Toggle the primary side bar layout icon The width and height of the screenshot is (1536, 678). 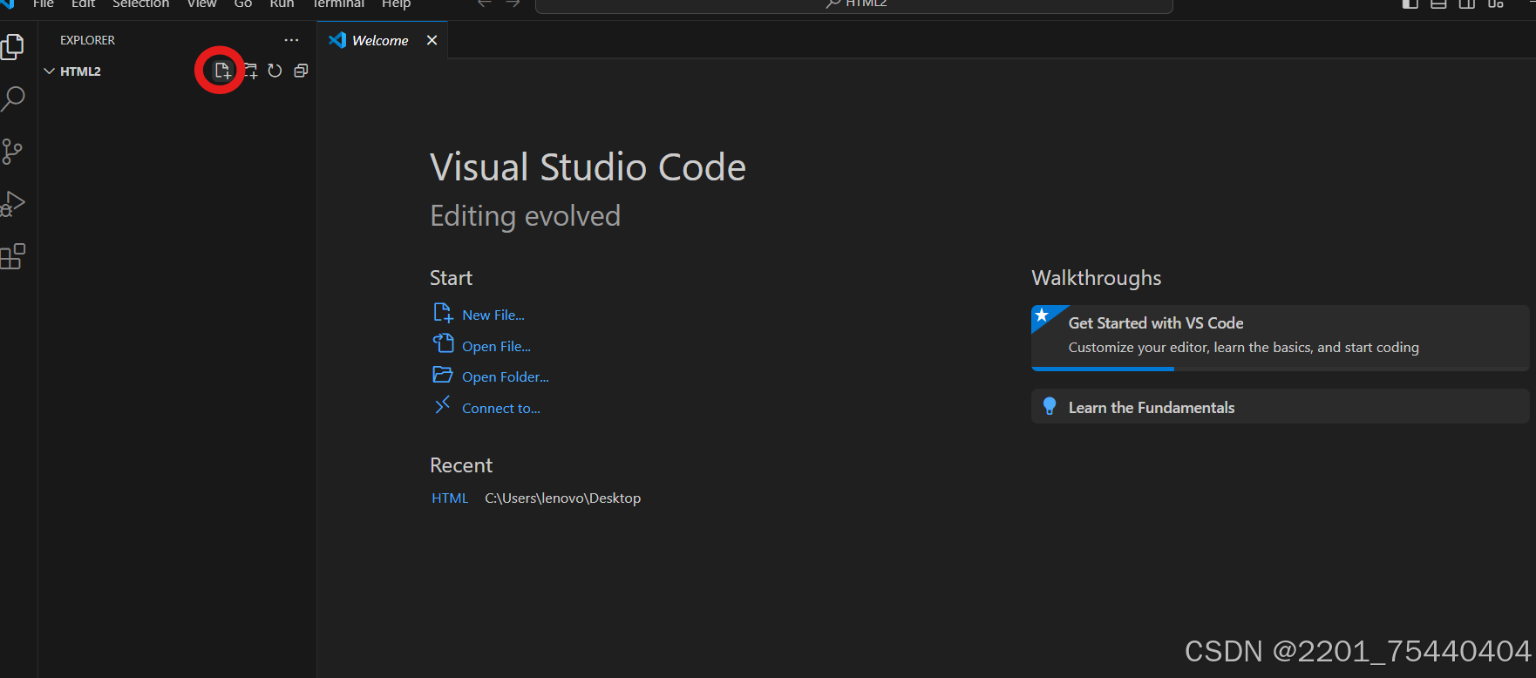pos(1410,3)
